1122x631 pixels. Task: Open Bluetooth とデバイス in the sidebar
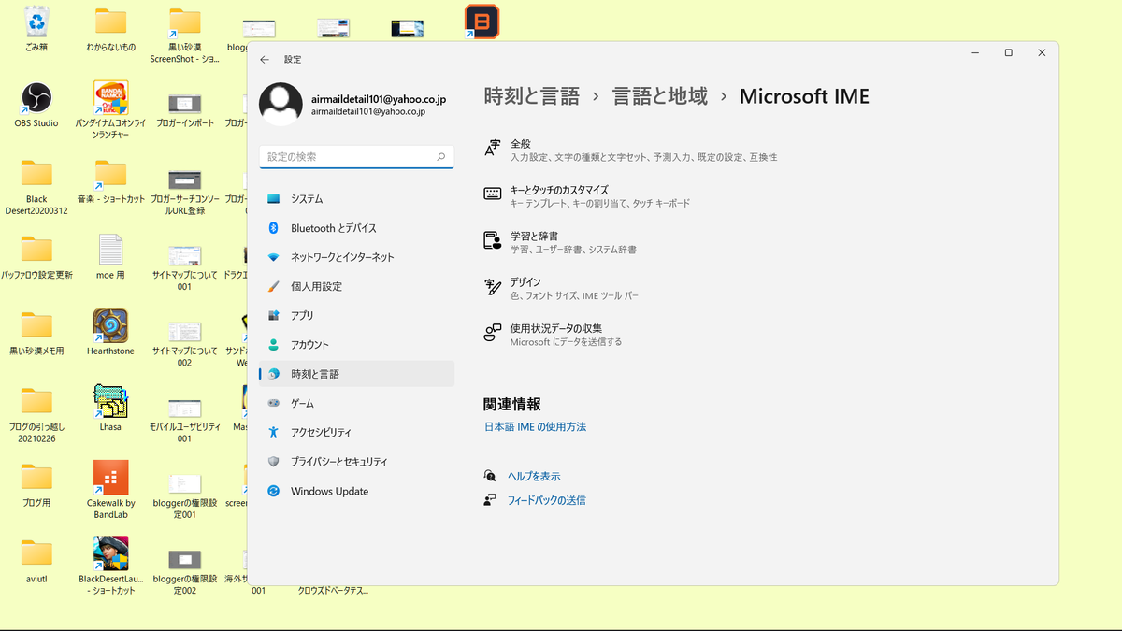pos(356,228)
